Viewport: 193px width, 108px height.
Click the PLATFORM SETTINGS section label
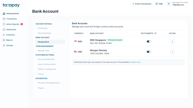45,55
